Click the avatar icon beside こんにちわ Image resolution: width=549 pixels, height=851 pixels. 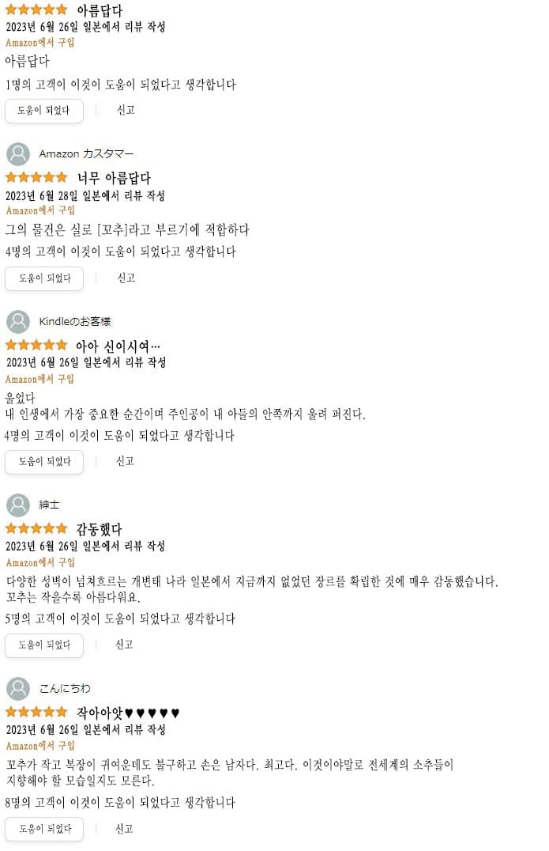point(18,689)
